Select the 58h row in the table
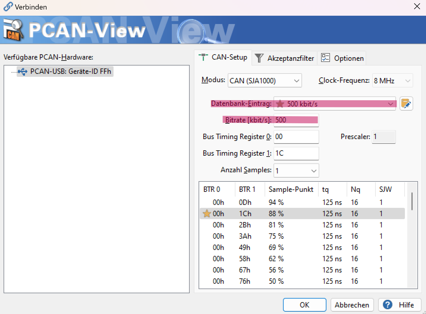Screen dimensions: 426x314 (302, 259)
